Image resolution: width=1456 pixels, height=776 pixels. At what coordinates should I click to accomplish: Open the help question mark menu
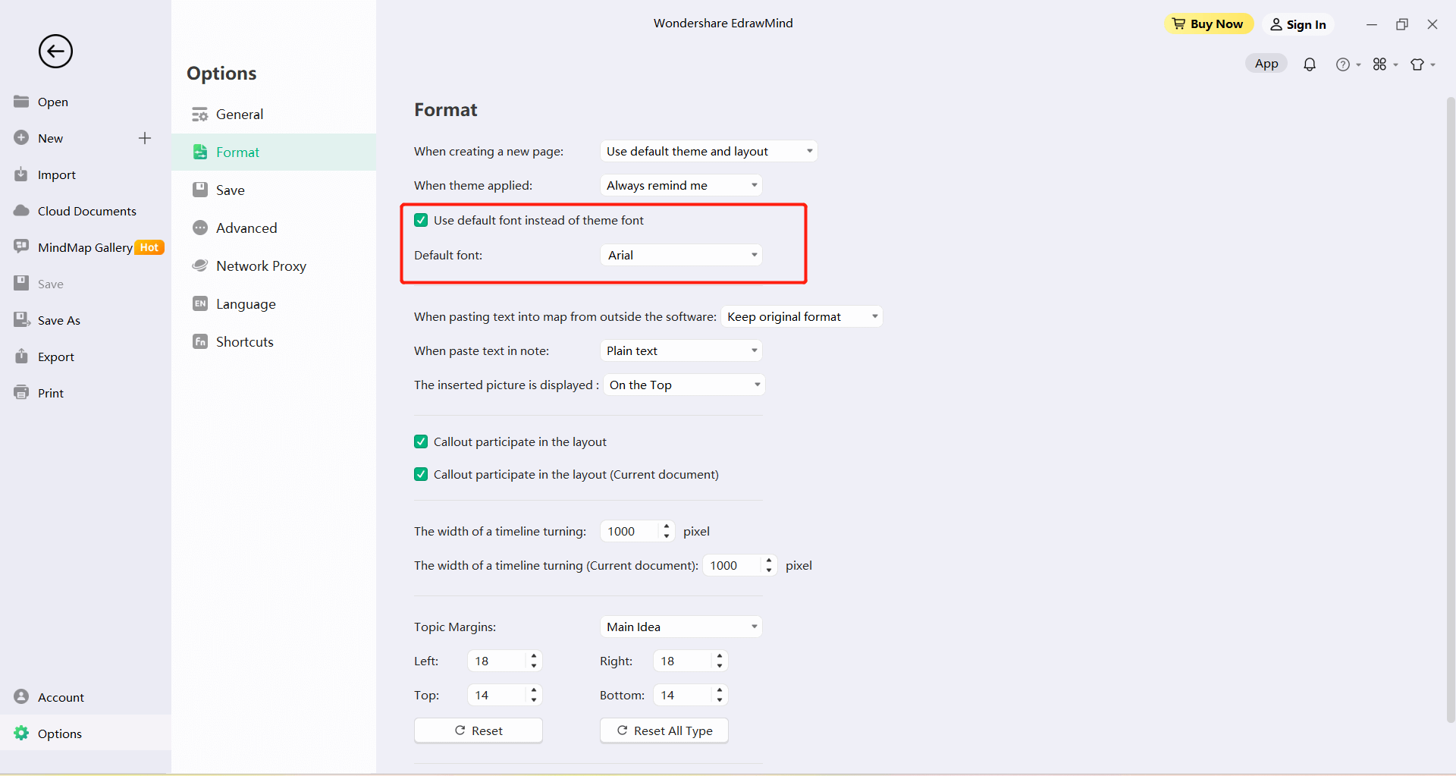point(1348,64)
